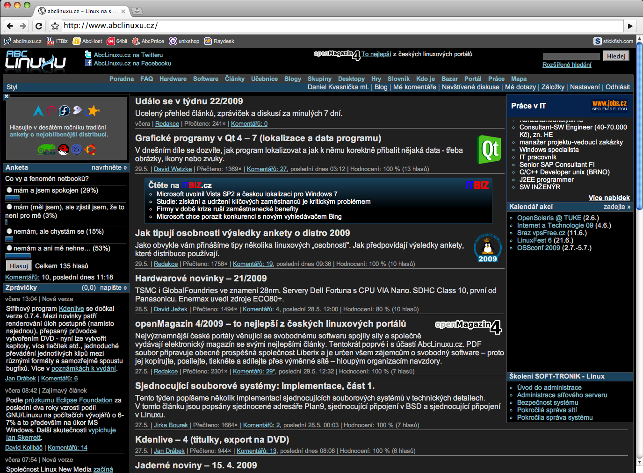
Task: Click the openMagazin 4 header logo
Action: (x=337, y=55)
